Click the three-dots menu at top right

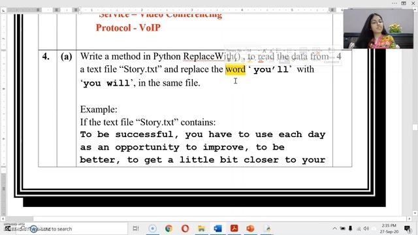(x=394, y=3)
